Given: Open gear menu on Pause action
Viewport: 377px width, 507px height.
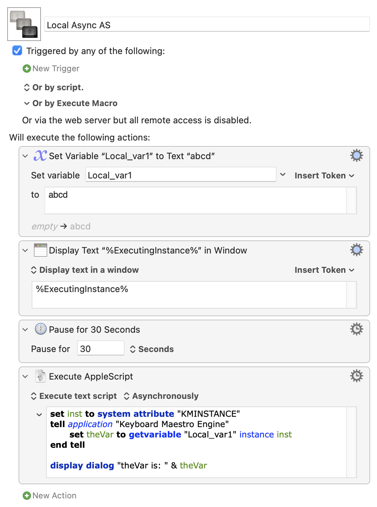Looking at the screenshot, I should [x=356, y=329].
